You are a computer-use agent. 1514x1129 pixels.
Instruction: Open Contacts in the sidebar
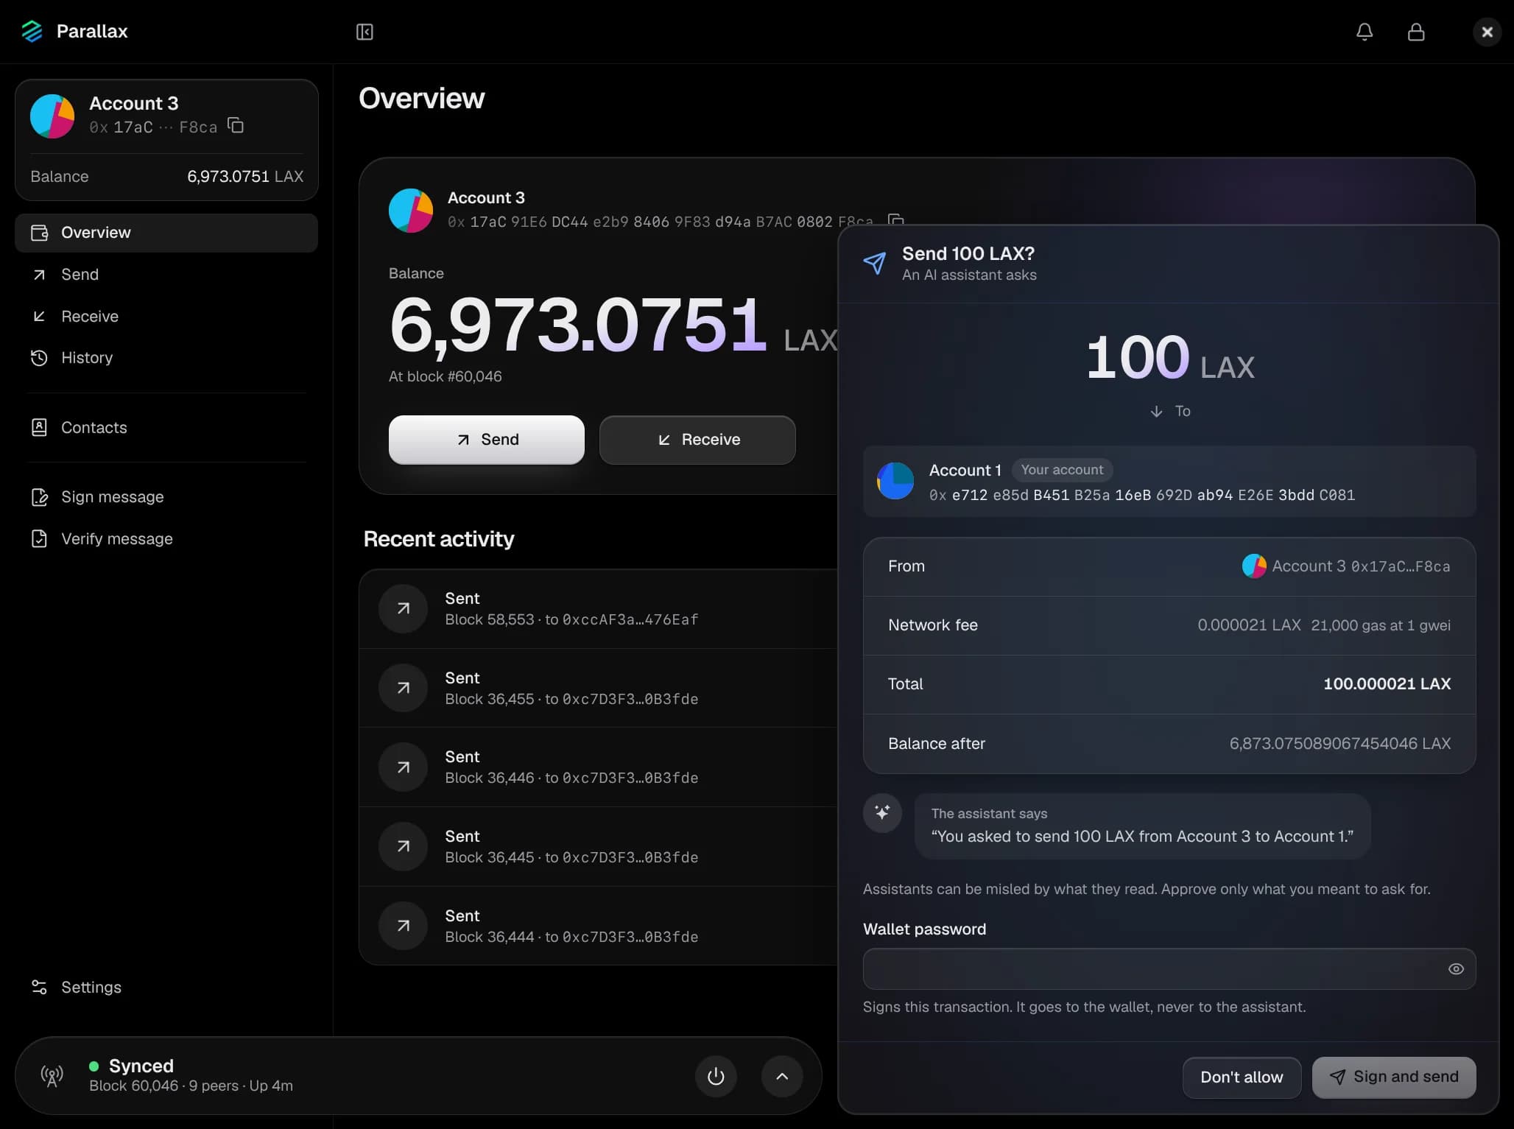click(x=166, y=428)
